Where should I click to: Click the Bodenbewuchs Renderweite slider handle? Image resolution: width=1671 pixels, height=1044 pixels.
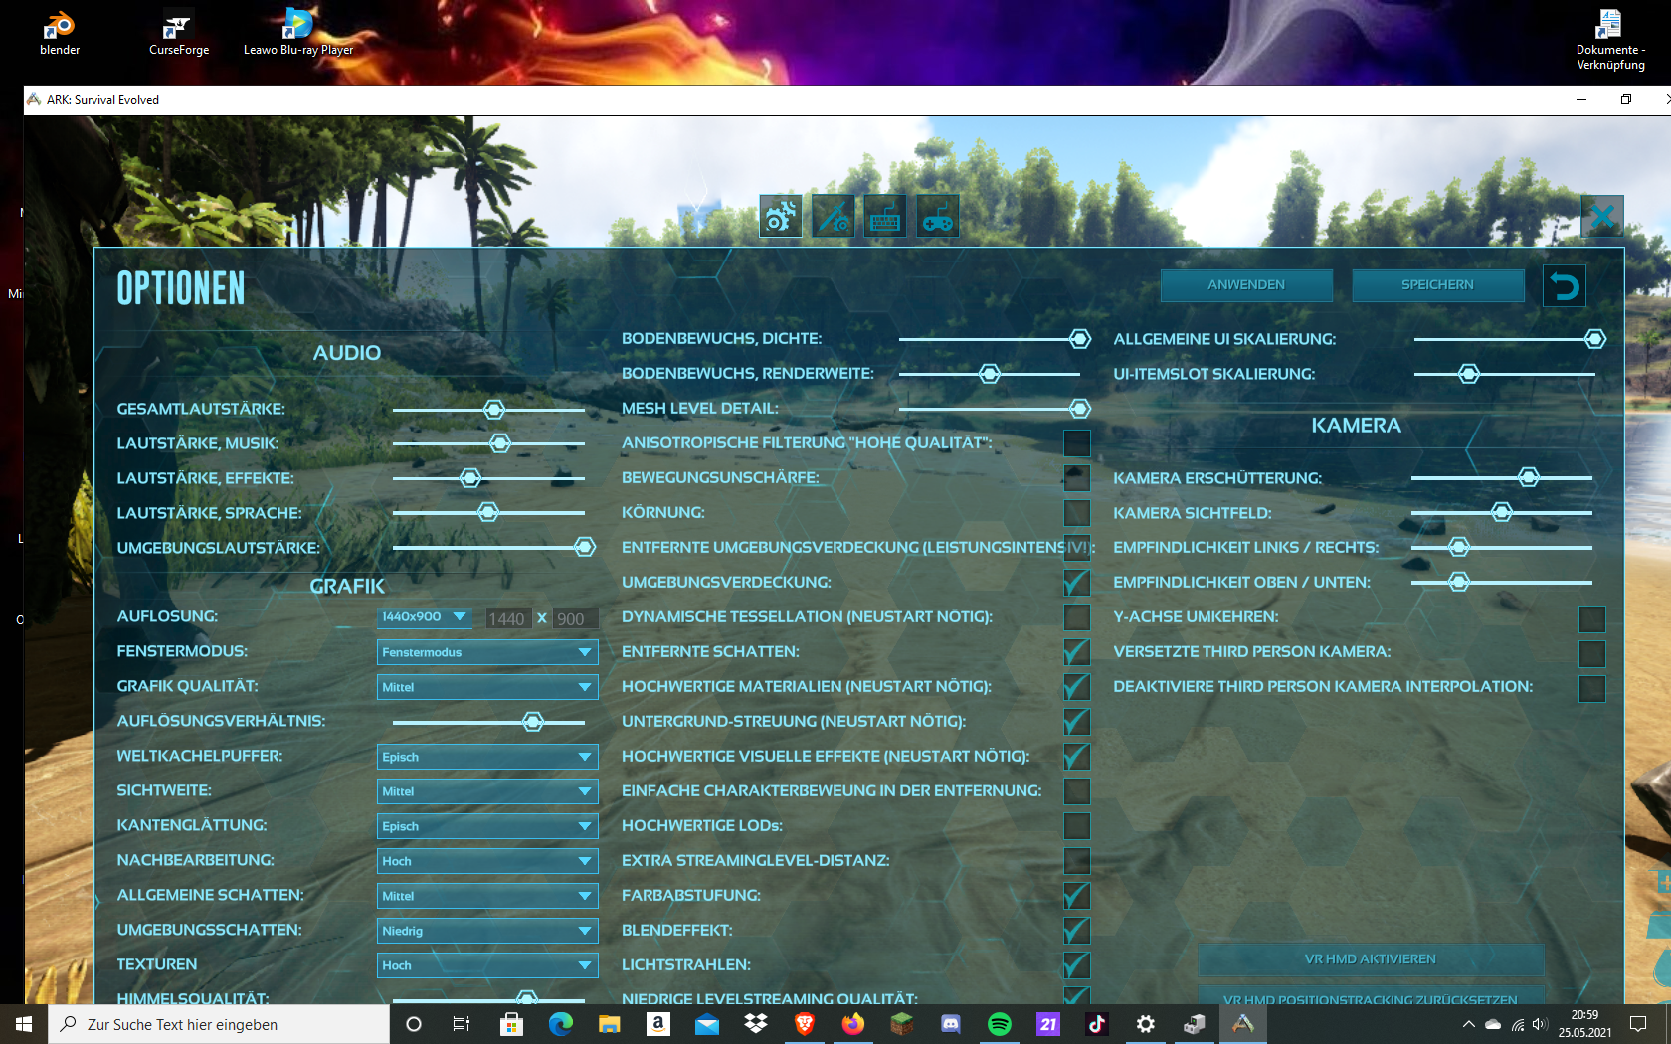point(990,374)
